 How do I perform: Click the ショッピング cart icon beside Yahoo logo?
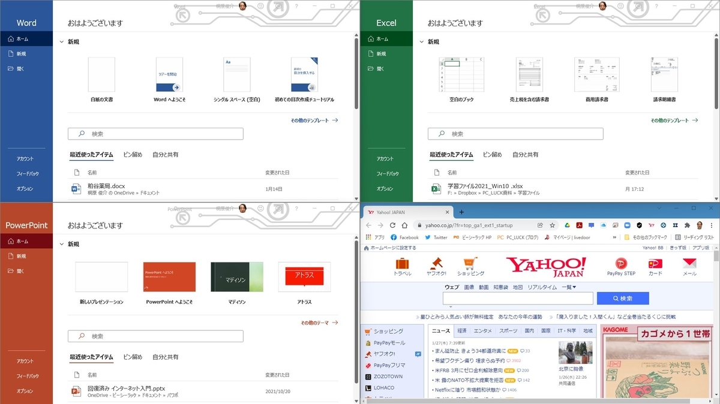coord(470,263)
